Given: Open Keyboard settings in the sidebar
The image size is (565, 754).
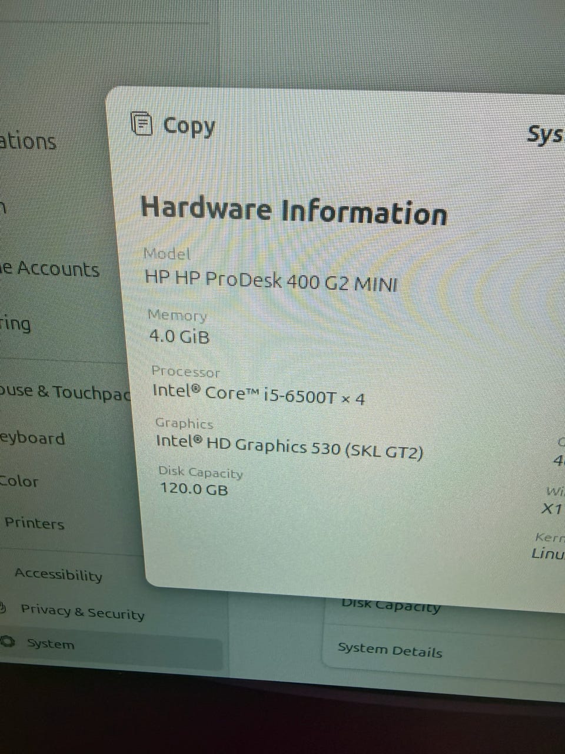Looking at the screenshot, I should 32,439.
